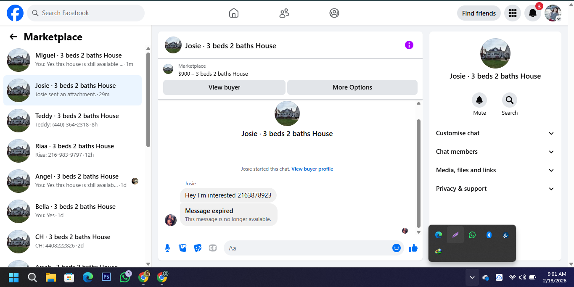Click the voice clip microphone icon
Screen dimensions: 574x287
[167, 248]
